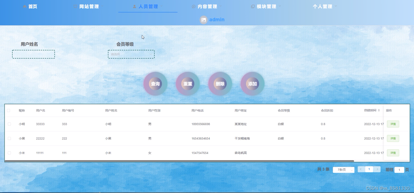Click user number cell 111
Image resolution: width=414 pixels, height=193 pixels.
tap(64, 153)
